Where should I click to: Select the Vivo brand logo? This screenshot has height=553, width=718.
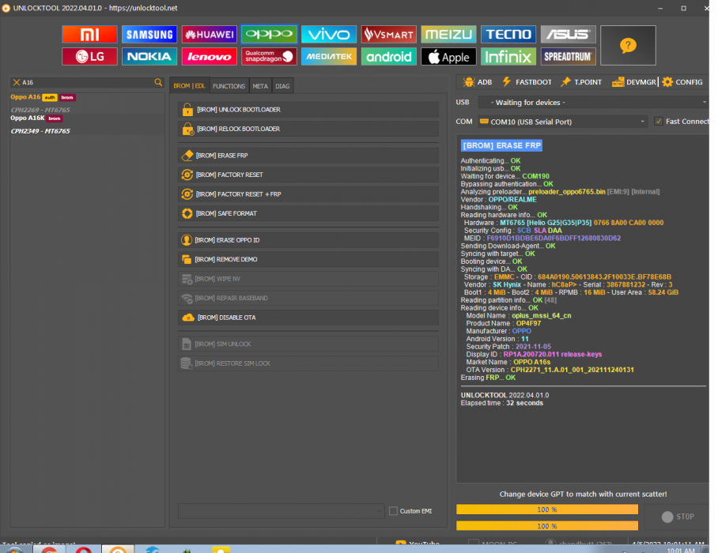click(x=329, y=34)
